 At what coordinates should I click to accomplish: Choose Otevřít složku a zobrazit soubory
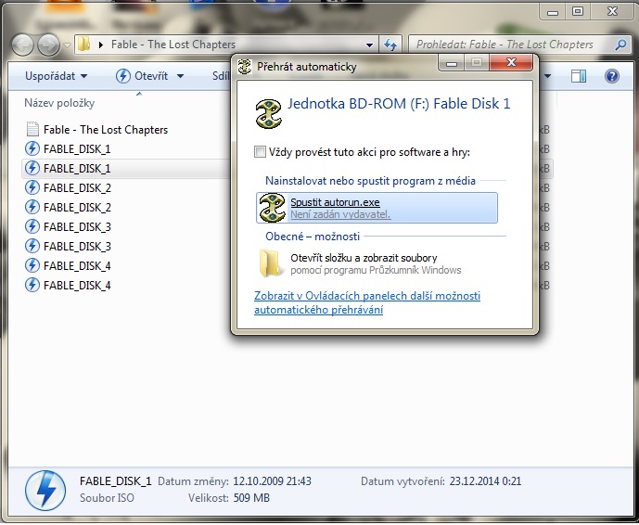coord(377,263)
